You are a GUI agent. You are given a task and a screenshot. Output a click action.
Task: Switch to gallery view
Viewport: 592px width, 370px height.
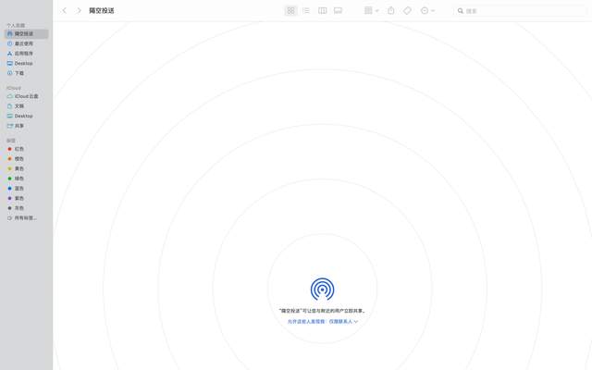coord(338,10)
